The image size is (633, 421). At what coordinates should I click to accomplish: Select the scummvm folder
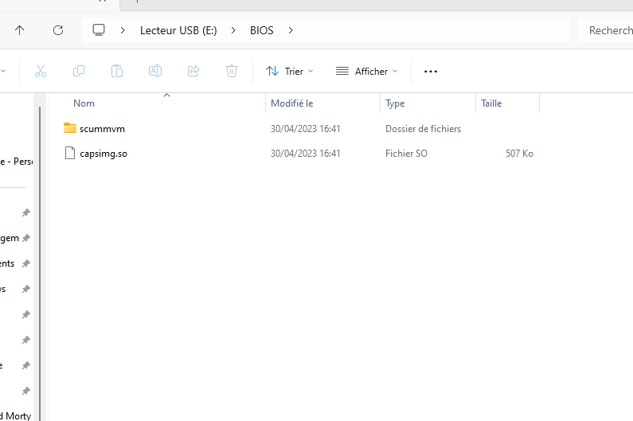[102, 128]
